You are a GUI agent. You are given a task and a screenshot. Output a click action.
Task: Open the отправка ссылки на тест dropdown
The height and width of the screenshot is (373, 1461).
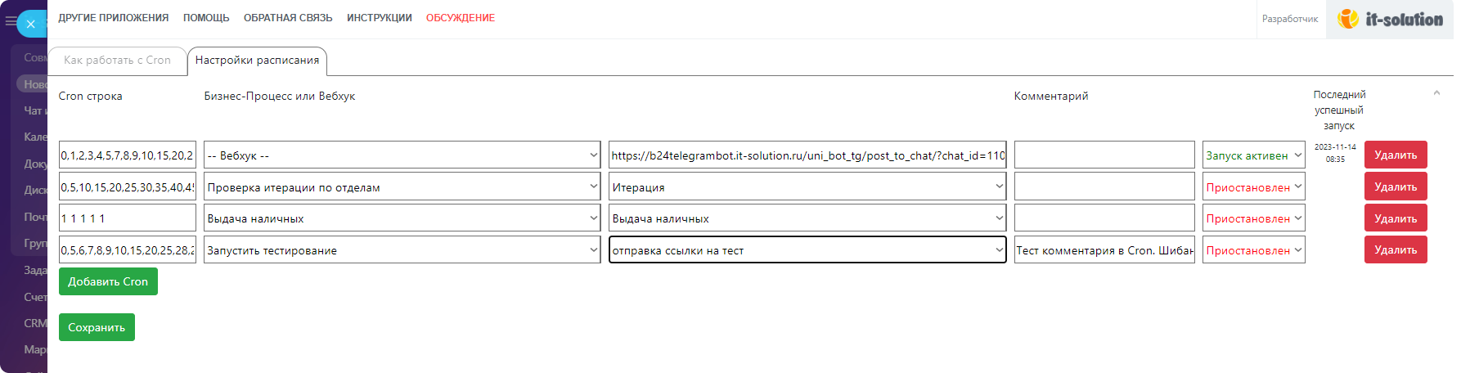click(807, 250)
